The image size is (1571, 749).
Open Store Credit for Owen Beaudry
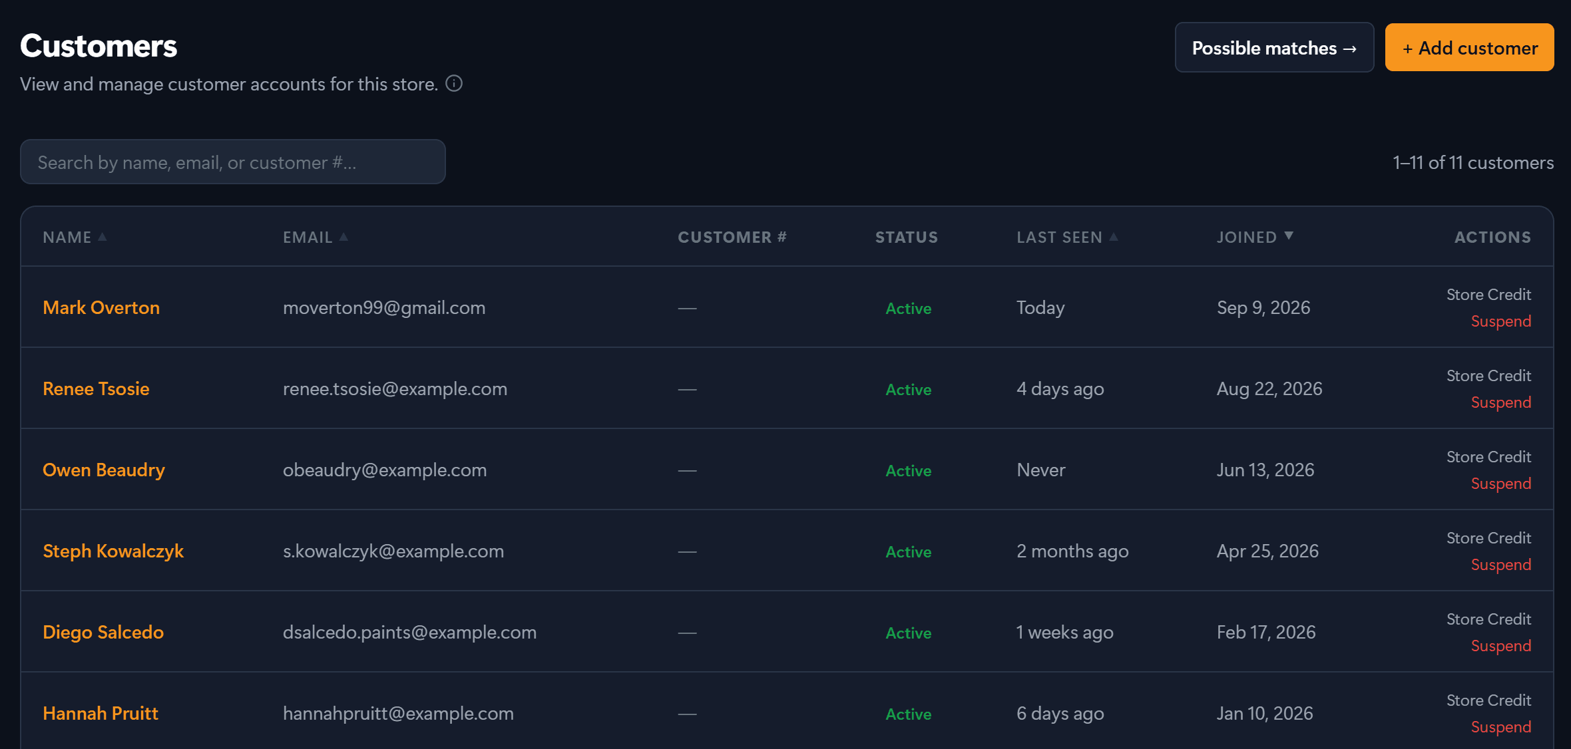[x=1488, y=456]
